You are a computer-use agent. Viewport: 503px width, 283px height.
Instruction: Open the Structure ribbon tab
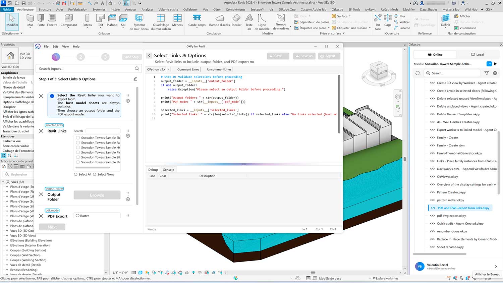(x=45, y=9)
